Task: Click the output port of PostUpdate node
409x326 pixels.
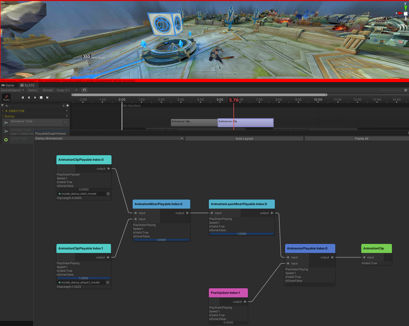Action: (x=245, y=302)
